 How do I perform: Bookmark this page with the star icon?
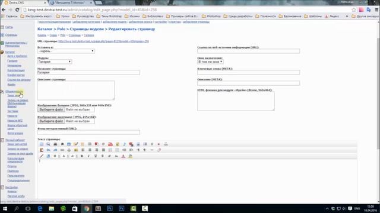[354, 9]
